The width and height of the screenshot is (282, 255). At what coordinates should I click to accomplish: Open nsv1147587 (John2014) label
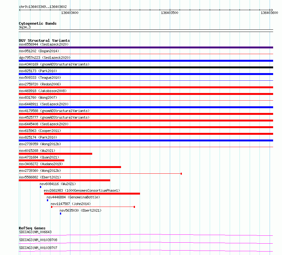(x=71, y=204)
